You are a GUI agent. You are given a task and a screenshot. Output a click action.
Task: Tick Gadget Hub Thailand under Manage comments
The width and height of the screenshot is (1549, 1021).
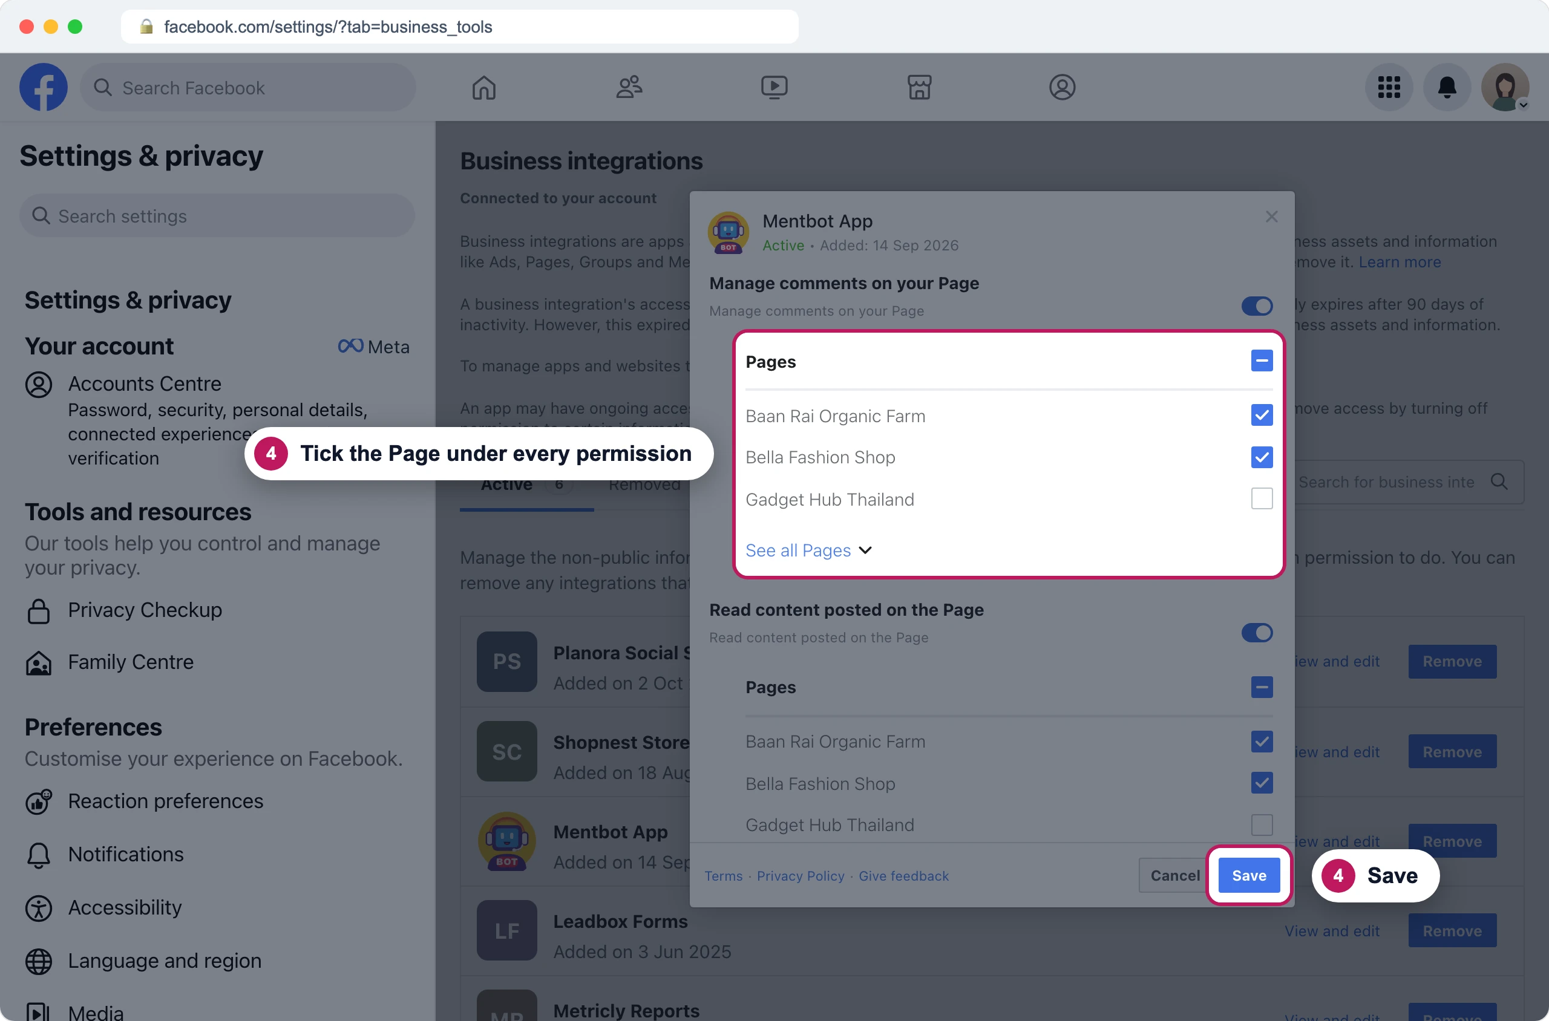coord(1262,499)
